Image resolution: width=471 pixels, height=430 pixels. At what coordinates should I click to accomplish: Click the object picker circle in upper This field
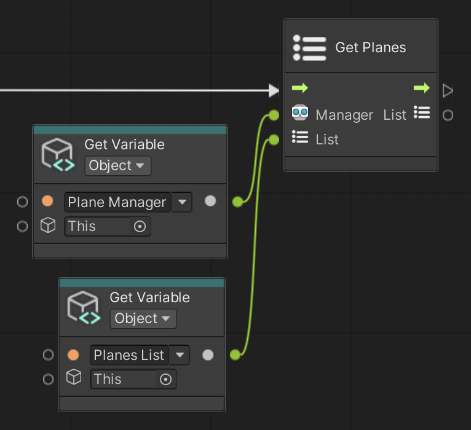click(140, 227)
